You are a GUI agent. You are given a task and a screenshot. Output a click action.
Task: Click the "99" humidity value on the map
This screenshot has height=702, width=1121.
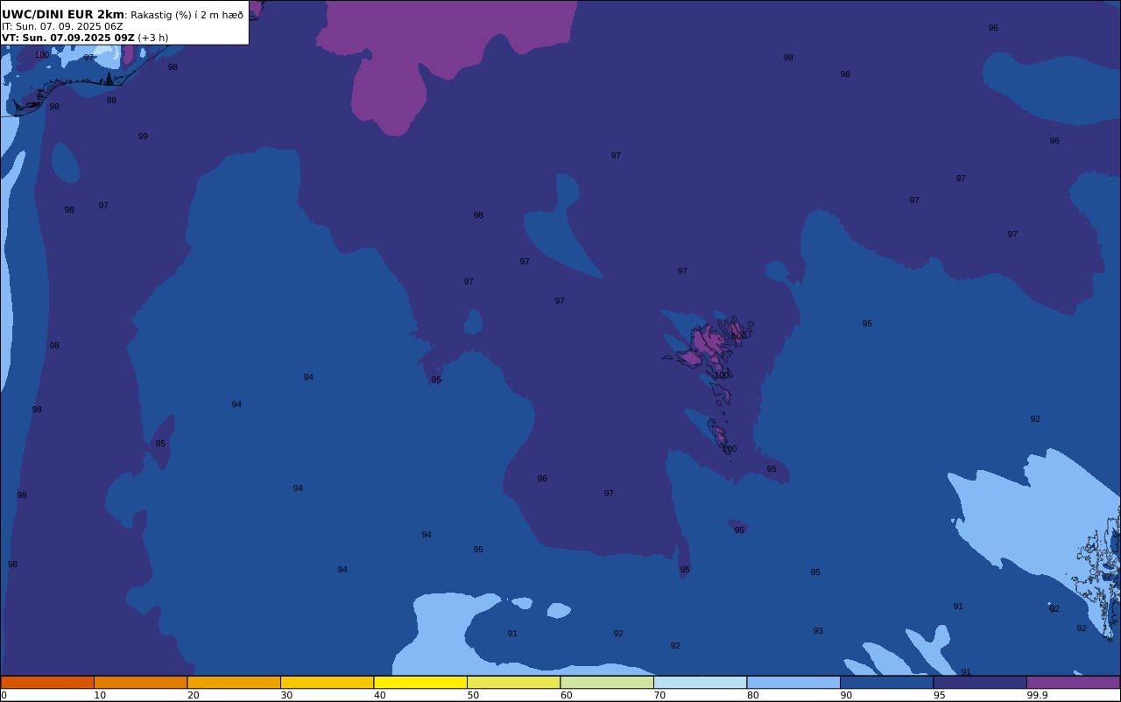[x=143, y=137]
